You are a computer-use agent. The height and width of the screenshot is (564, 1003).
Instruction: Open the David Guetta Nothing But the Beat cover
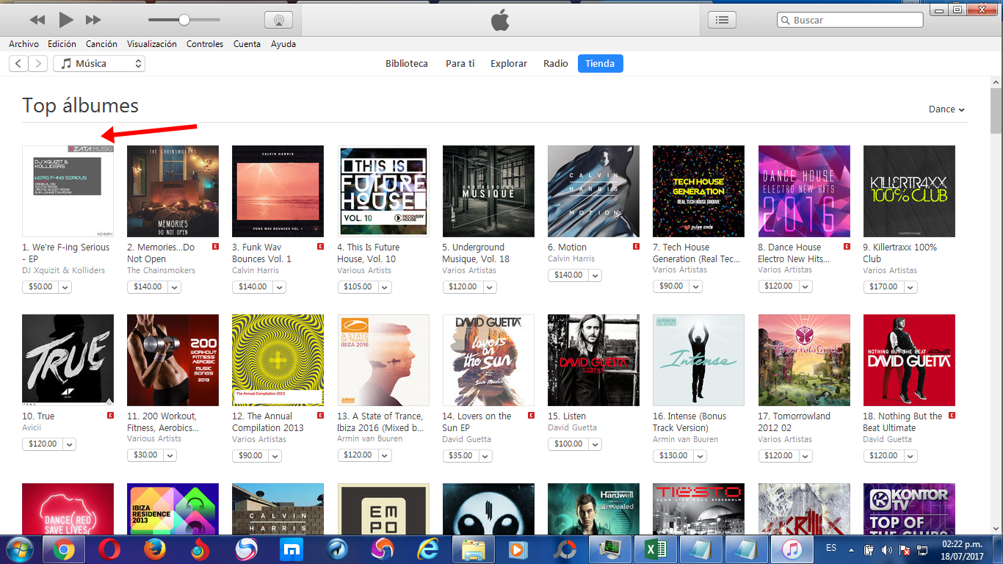(909, 360)
